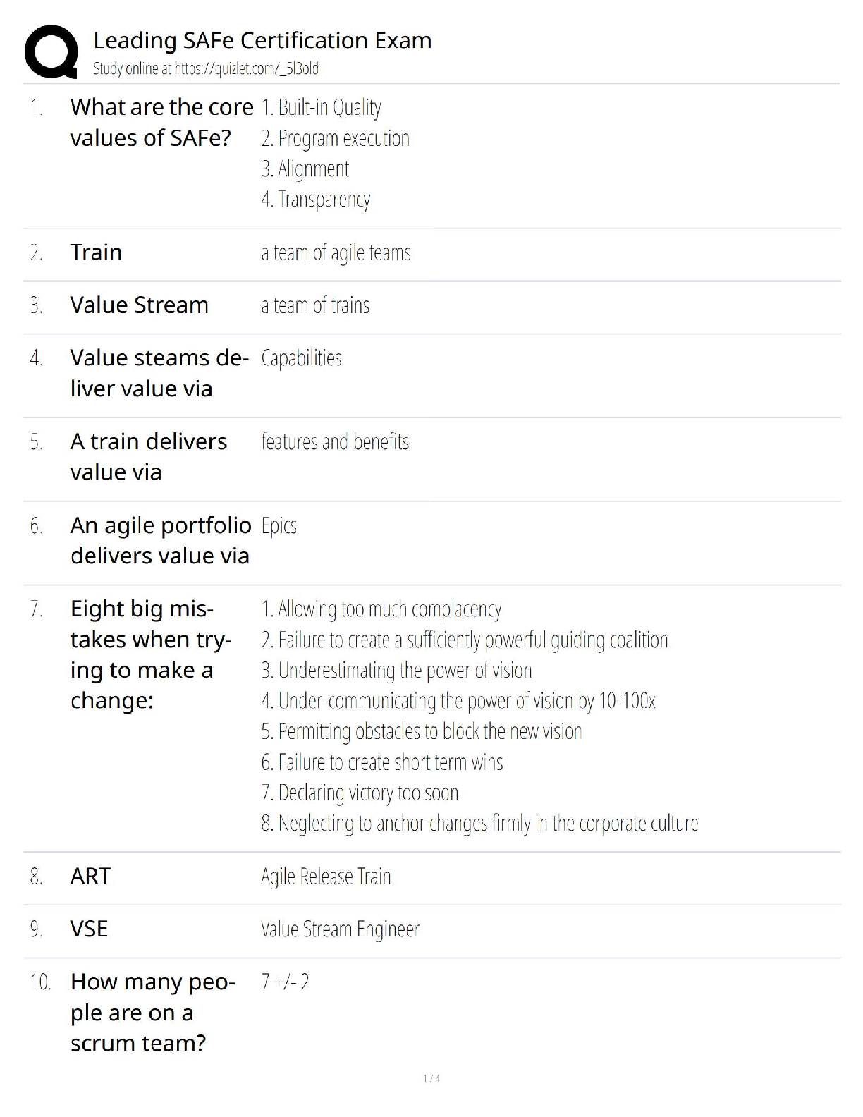Click the 'Agile Release Train' definition
This screenshot has width=863, height=1117.
[x=326, y=877]
